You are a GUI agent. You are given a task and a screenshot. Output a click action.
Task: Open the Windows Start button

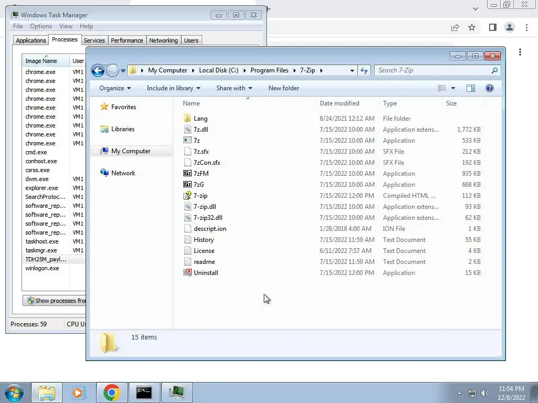[14, 393]
